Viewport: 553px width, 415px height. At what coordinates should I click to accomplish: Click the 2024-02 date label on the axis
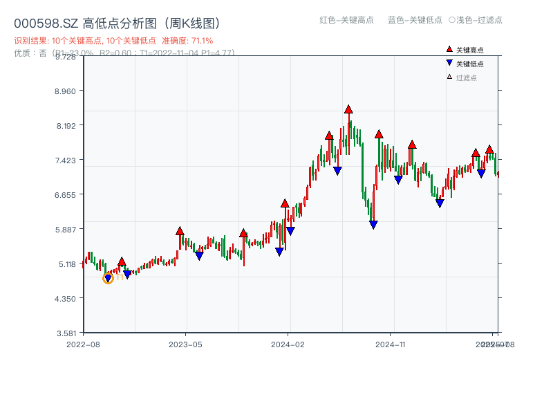click(x=288, y=344)
